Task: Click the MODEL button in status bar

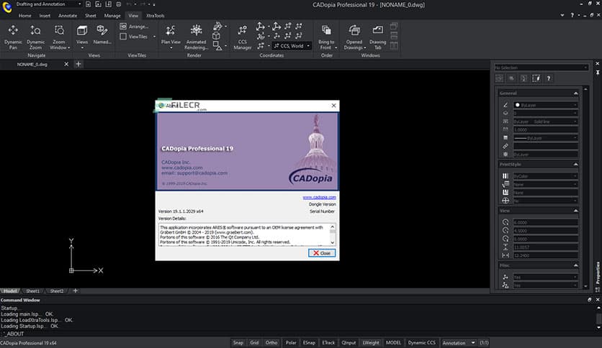Action: pos(393,343)
